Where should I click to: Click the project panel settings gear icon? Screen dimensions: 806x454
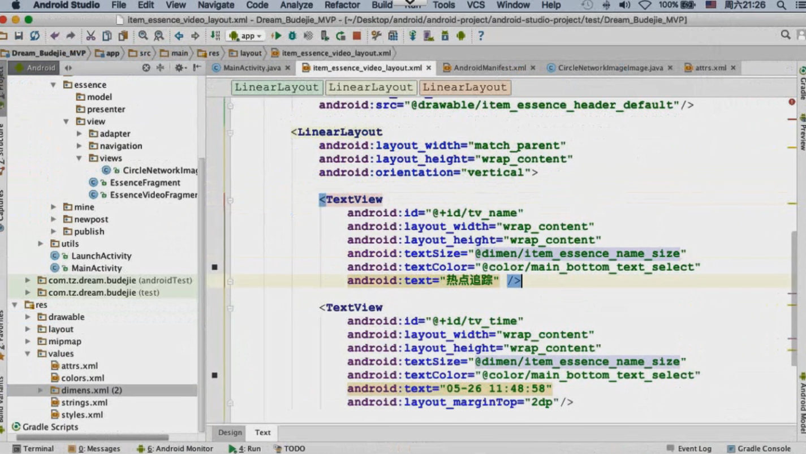coord(179,68)
